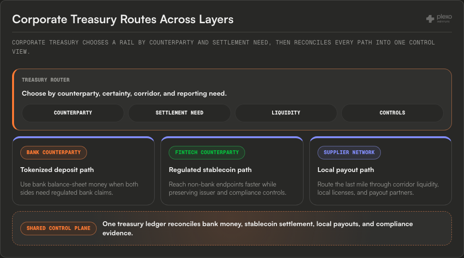The height and width of the screenshot is (258, 464).
Task: Click the 'Corporate Treasury Routes Across Layers' title
Action: pos(123,19)
